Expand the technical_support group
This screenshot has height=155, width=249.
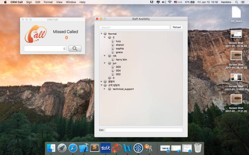coord(105,89)
